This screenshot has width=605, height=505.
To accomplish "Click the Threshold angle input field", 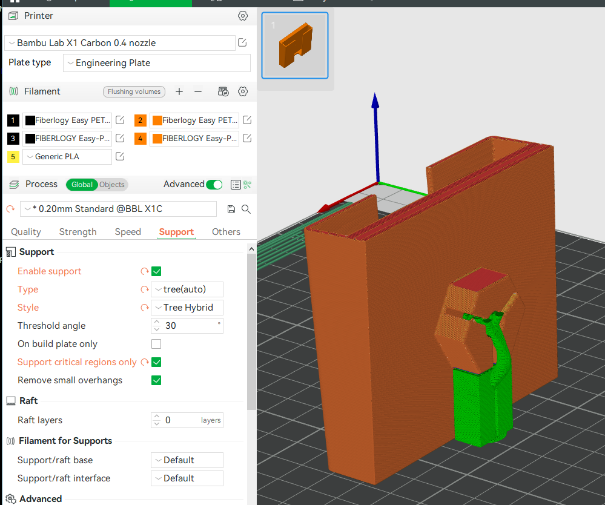I will tap(187, 326).
